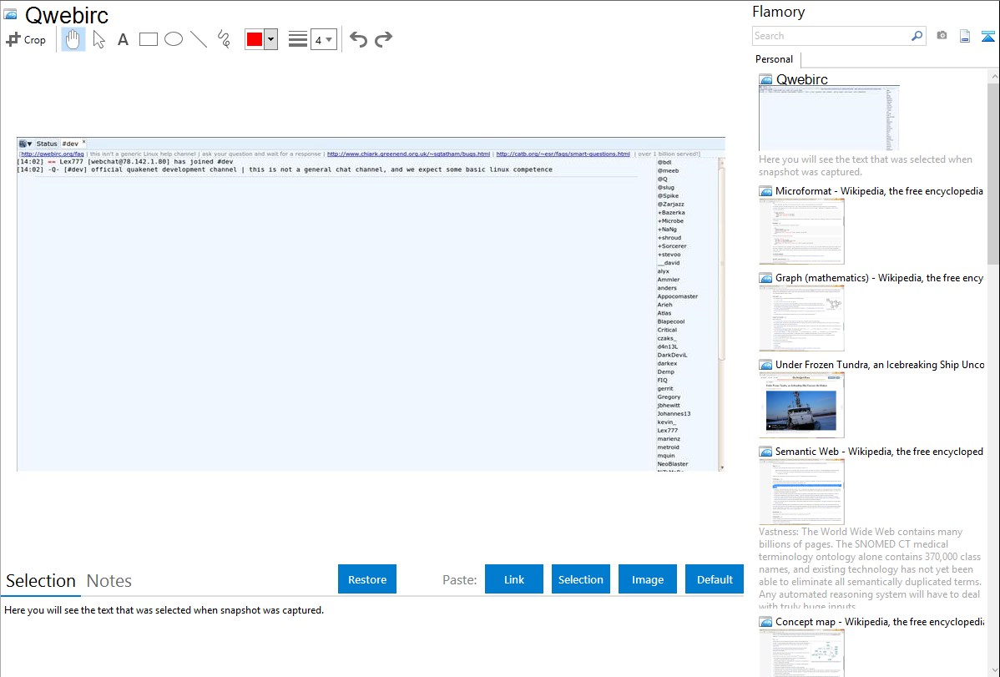Click the paste Selection button

(580, 579)
